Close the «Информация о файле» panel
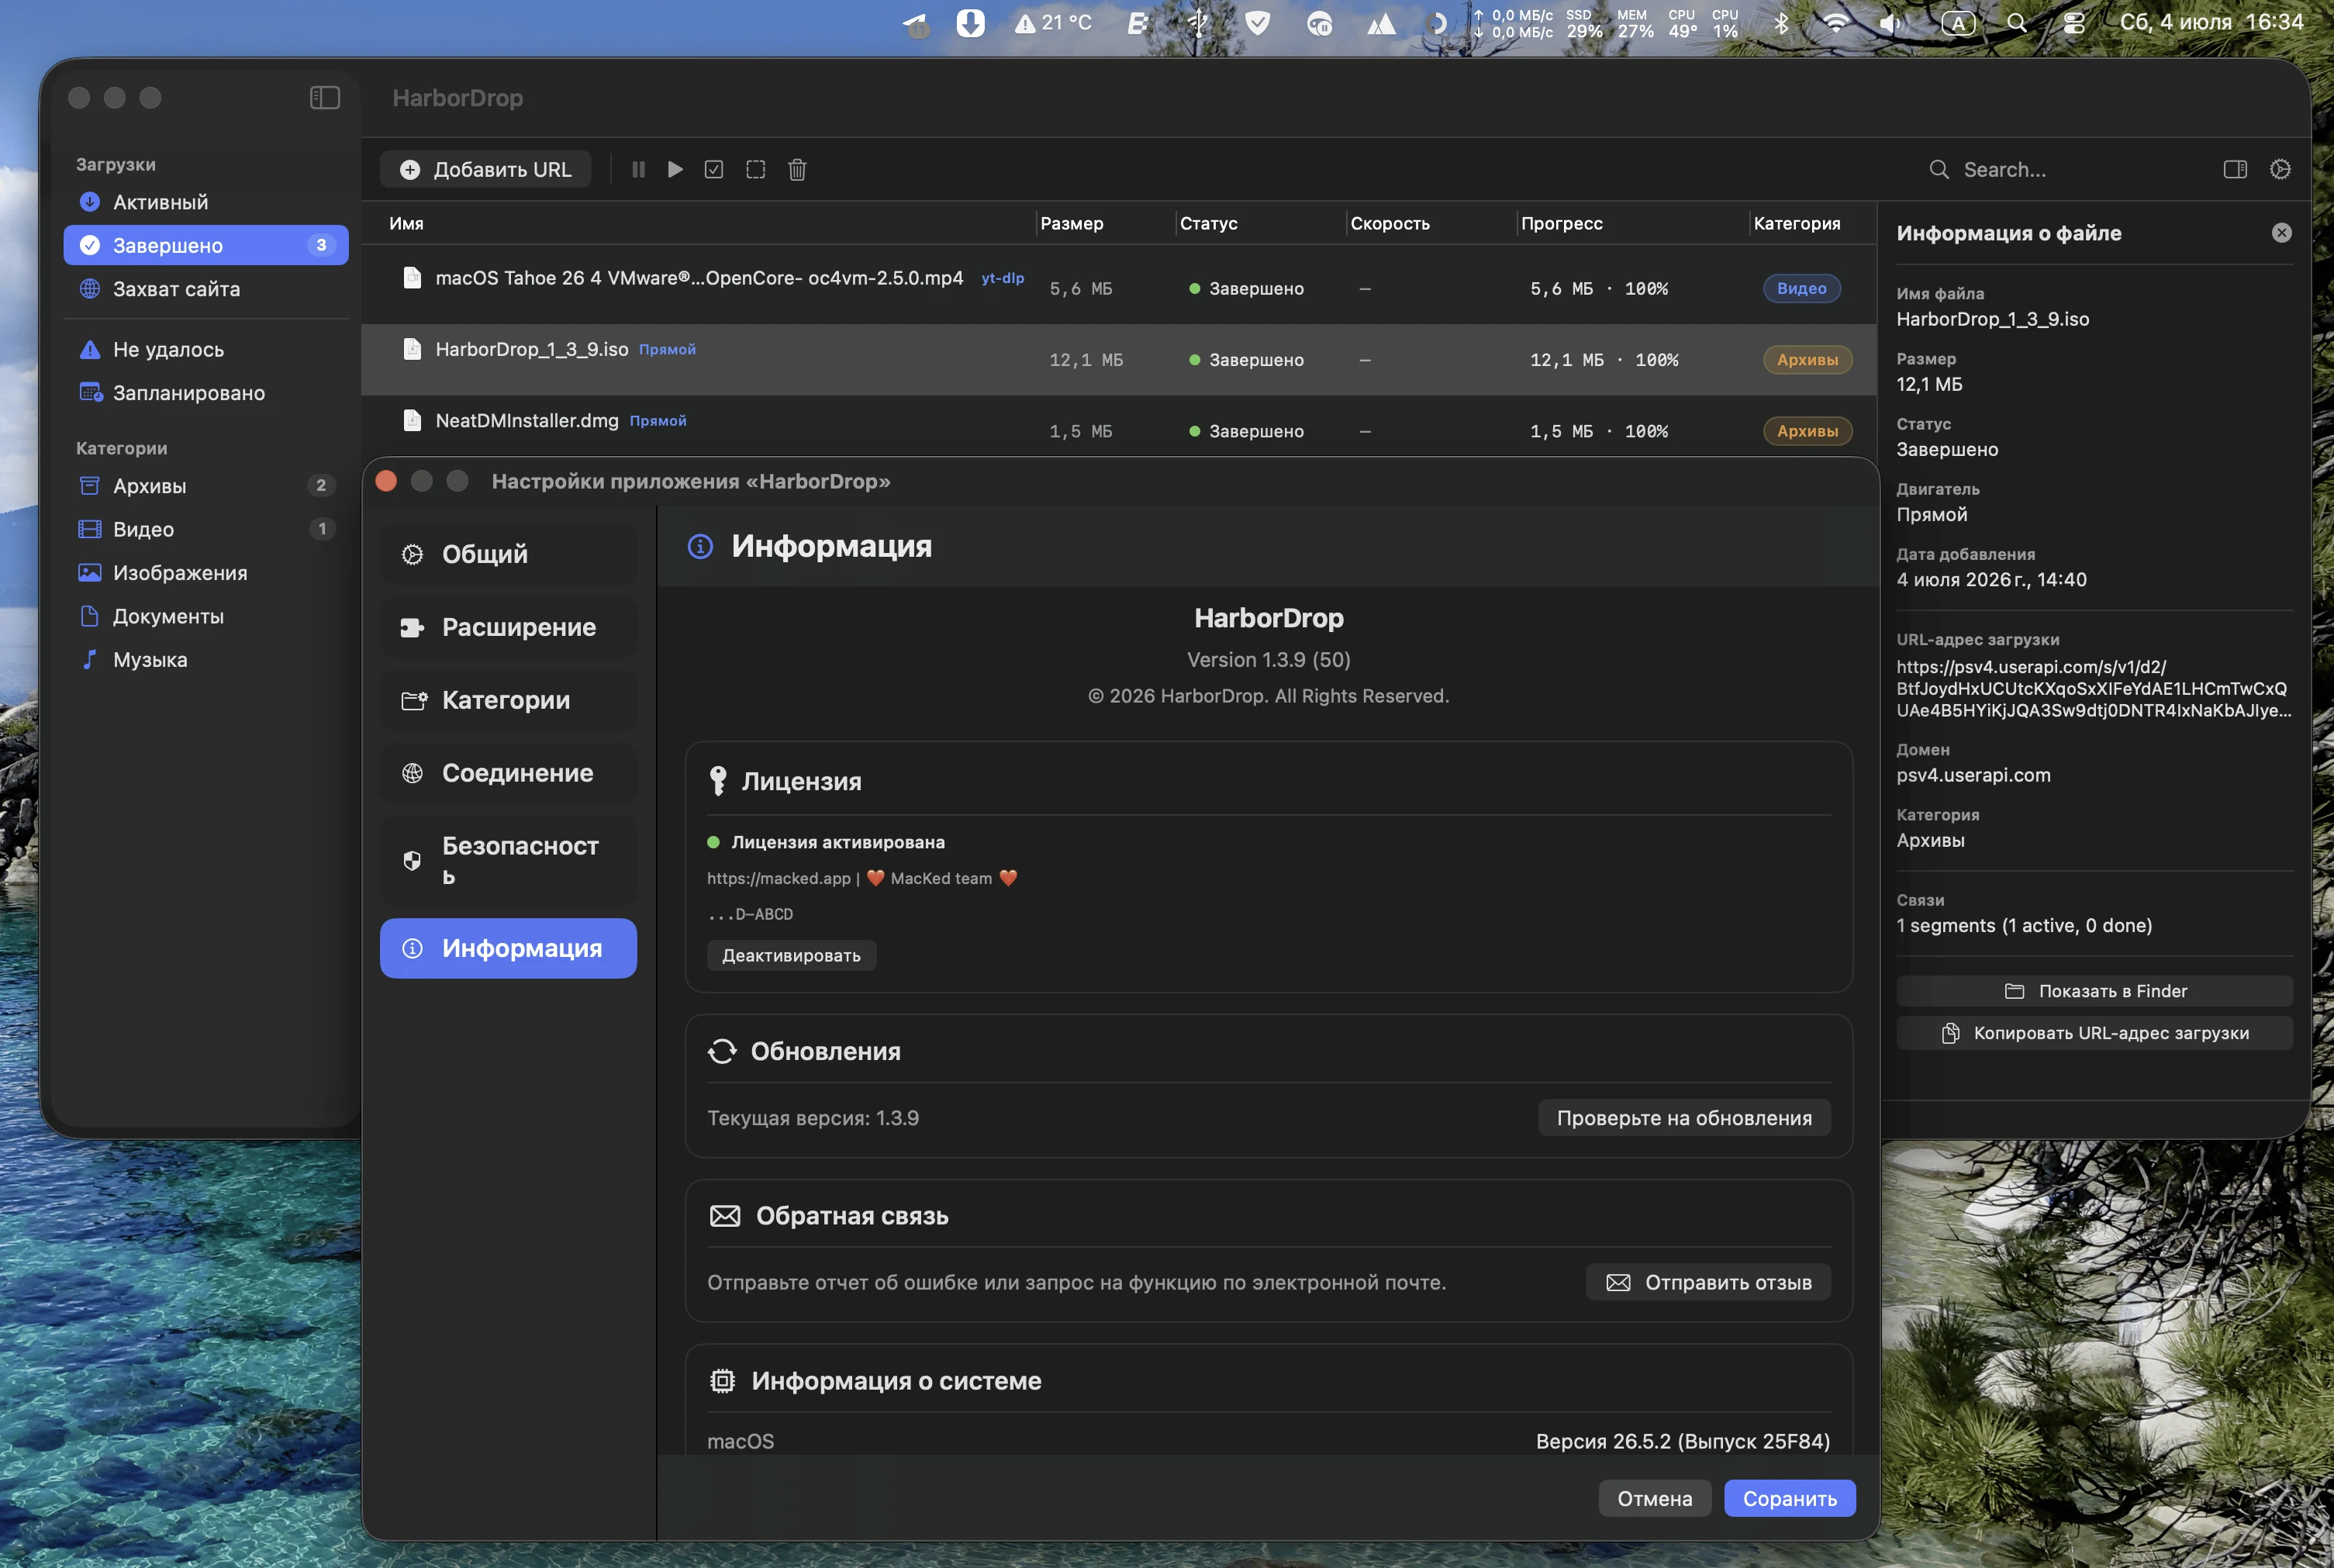Screen dimensions: 2334x1568 [x=2281, y=232]
